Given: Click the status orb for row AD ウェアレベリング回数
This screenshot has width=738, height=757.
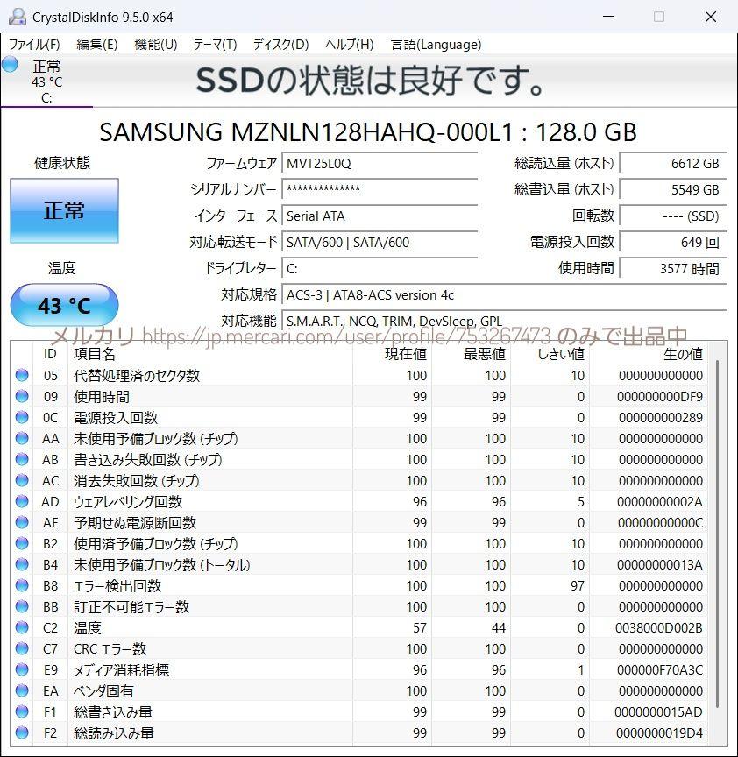Looking at the screenshot, I should click(22, 502).
